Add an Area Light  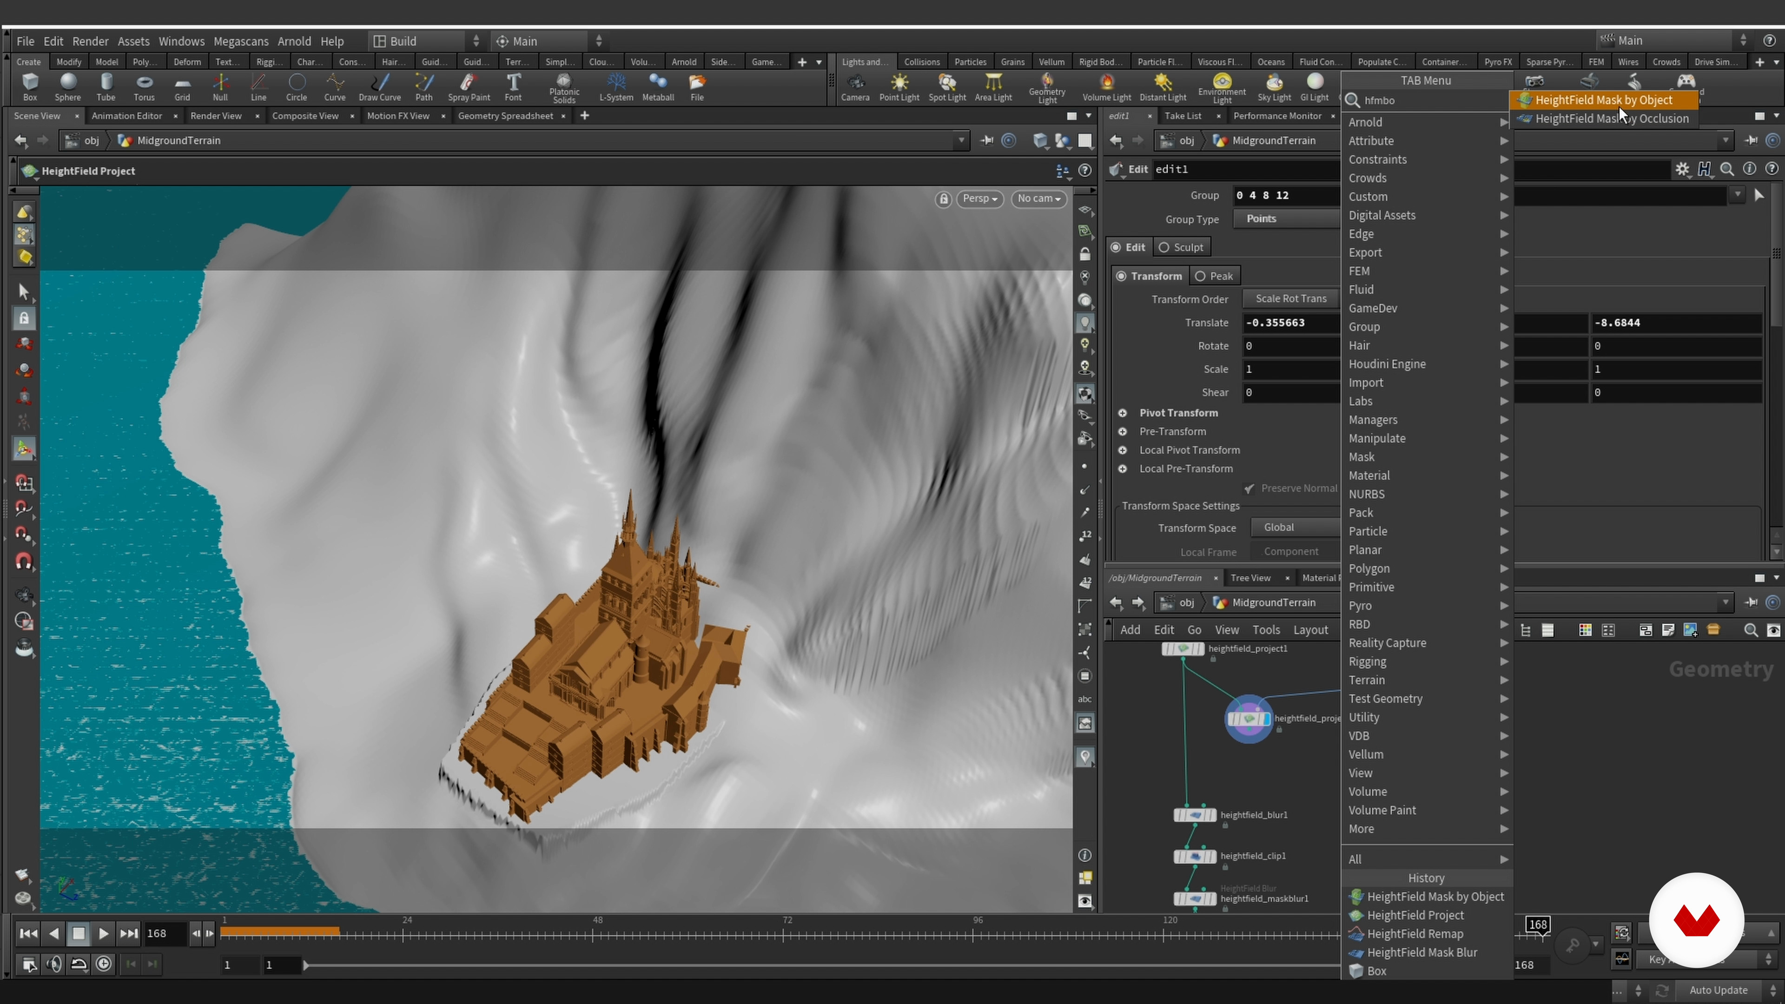[993, 87]
